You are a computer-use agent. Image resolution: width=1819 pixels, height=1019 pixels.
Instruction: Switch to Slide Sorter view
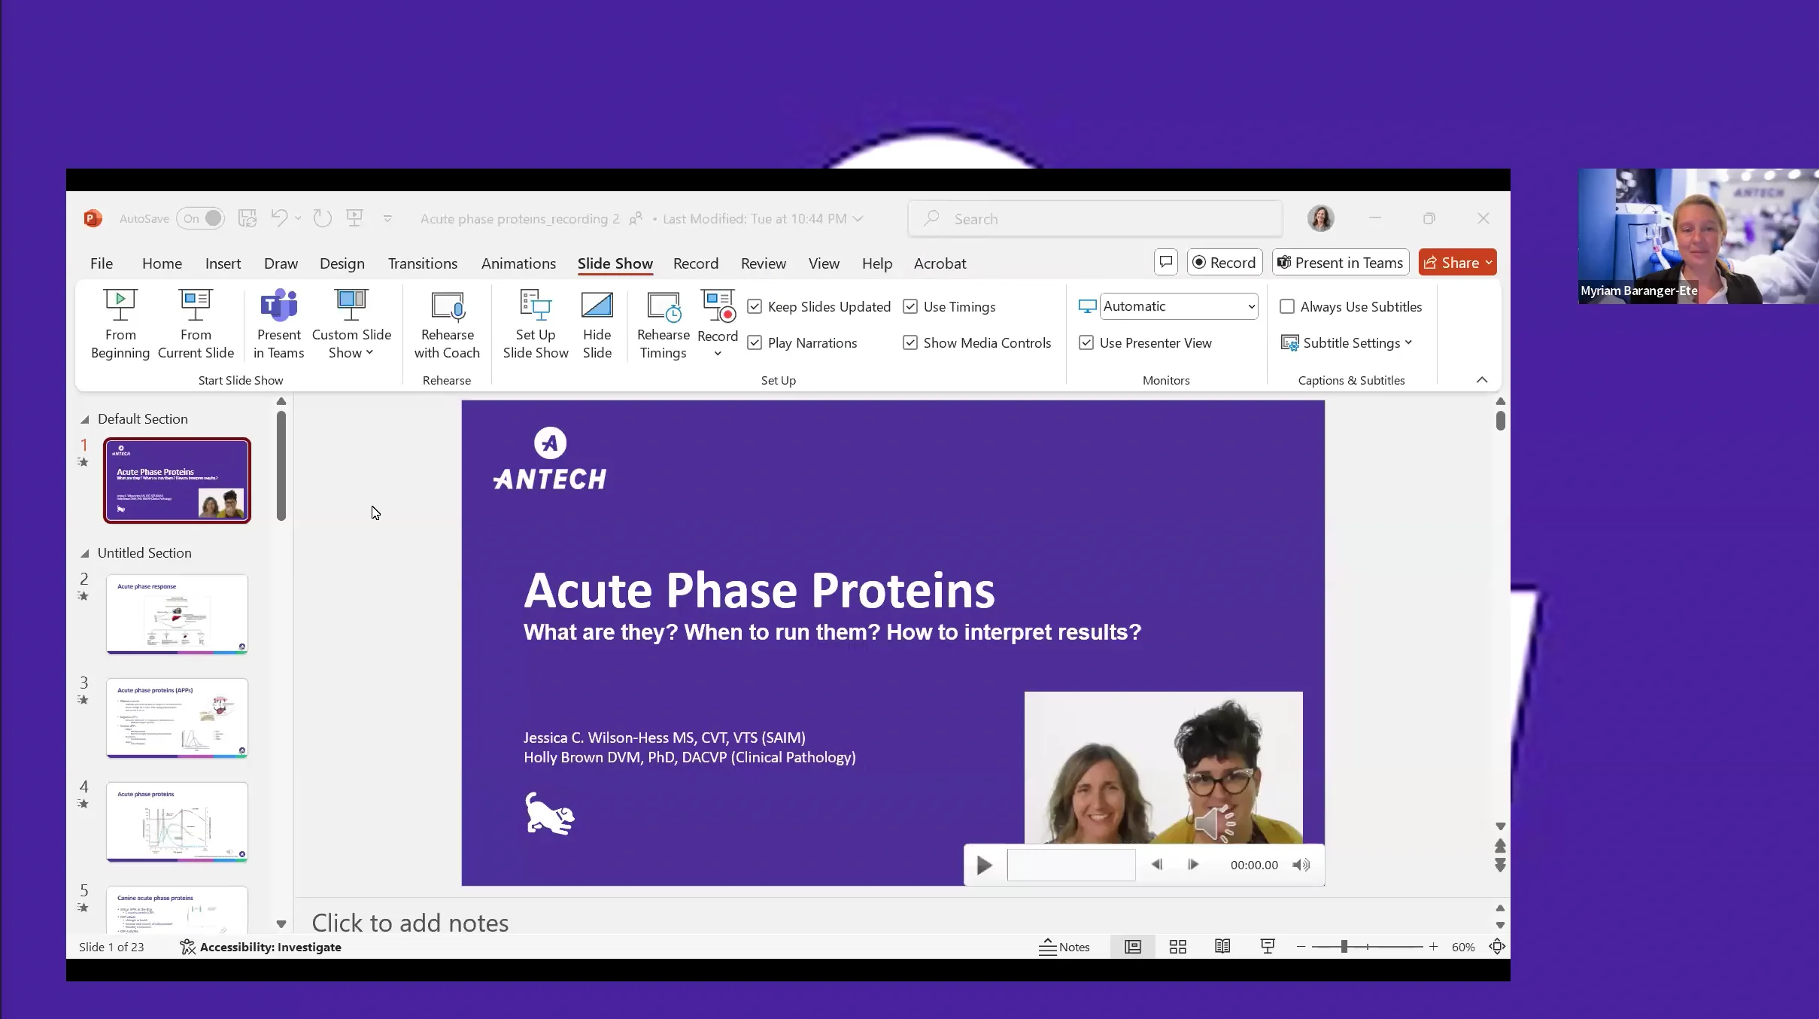coord(1177,946)
